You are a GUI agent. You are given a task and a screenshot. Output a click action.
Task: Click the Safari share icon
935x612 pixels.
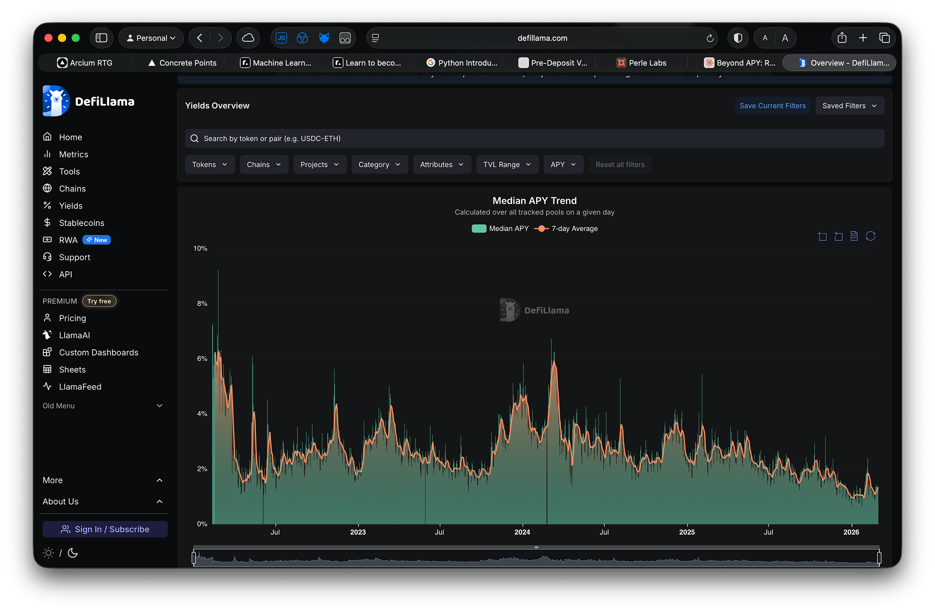click(x=841, y=38)
